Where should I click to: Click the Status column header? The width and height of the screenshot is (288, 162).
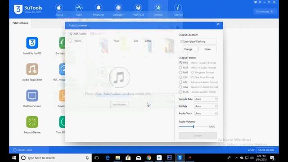(148, 41)
